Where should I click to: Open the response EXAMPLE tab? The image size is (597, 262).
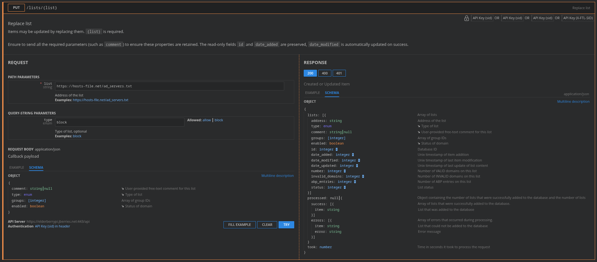(x=312, y=93)
